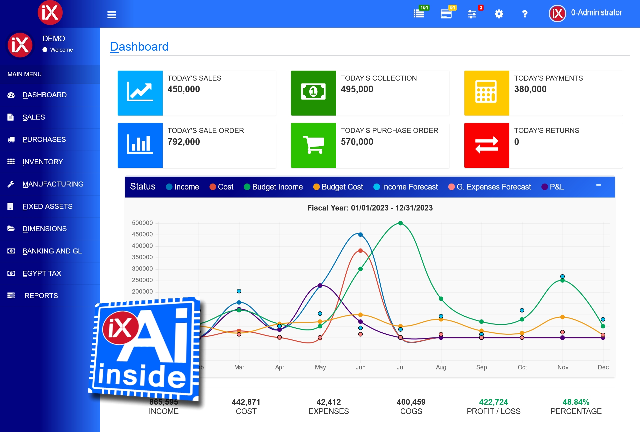640x432 pixels.
Task: Click the Sales document sidebar icon
Action: [x=11, y=117]
